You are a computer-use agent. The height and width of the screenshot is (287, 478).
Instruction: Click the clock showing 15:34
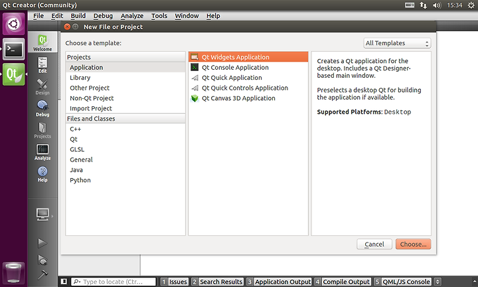coord(455,5)
